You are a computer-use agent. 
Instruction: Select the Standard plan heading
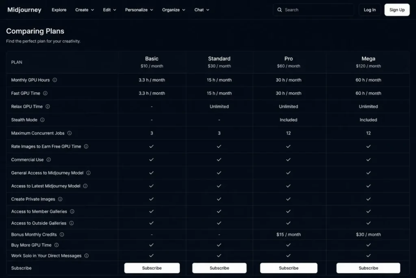(x=219, y=59)
